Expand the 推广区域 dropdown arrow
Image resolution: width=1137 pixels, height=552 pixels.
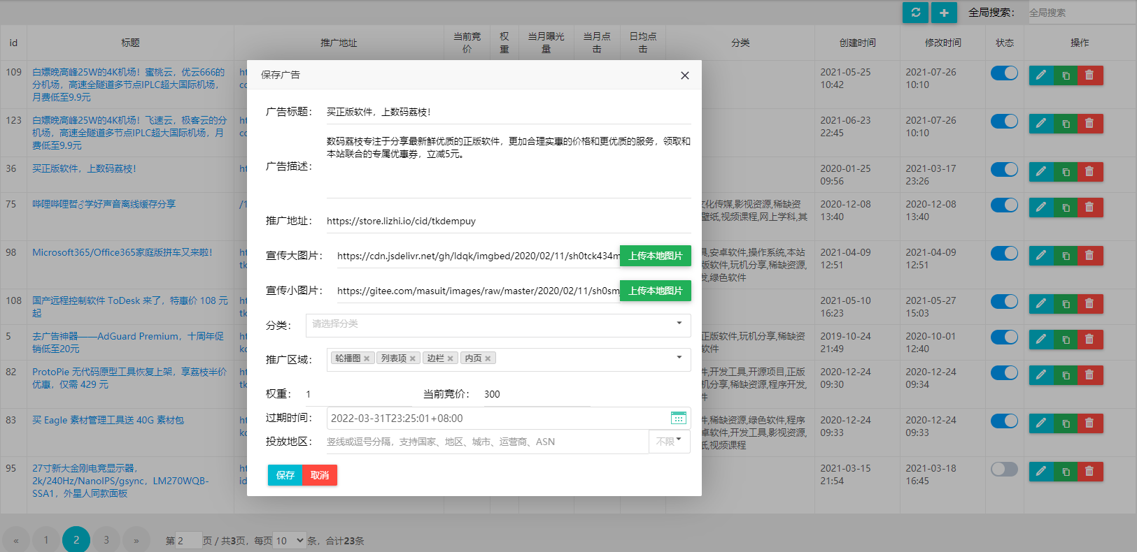coord(679,358)
